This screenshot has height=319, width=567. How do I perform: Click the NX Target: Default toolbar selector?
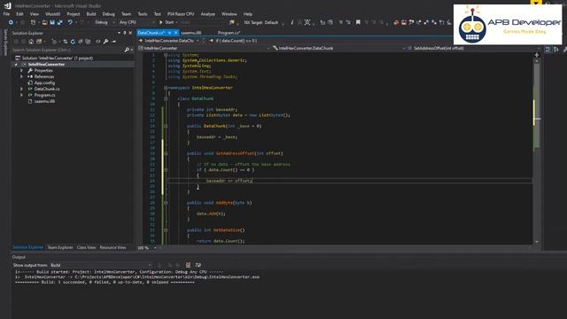tap(264, 22)
